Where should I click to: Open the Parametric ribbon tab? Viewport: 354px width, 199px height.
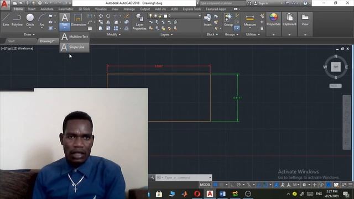[66, 9]
